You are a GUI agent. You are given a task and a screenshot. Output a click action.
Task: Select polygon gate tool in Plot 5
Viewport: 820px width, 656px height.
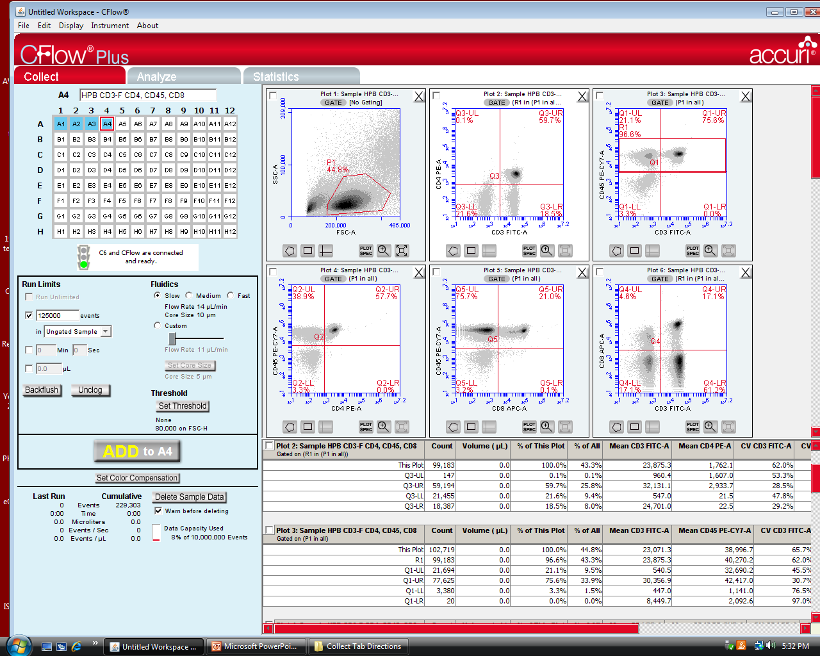click(x=454, y=427)
